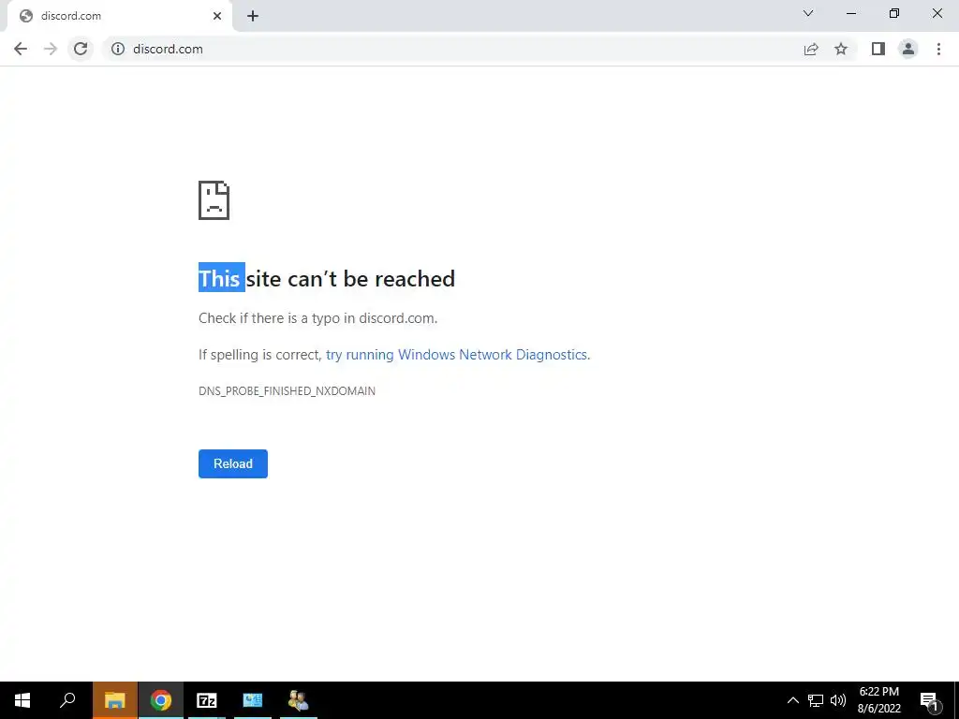Select the discord.com tab
This screenshot has height=719, width=959.
pos(119,16)
